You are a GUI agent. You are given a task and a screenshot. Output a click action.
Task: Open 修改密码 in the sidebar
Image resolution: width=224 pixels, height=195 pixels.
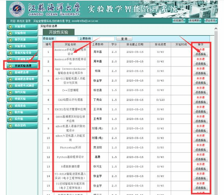coord(22,125)
